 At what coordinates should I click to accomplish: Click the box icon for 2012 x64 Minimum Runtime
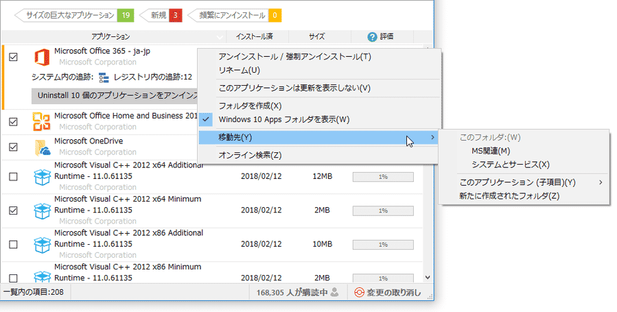[42, 211]
